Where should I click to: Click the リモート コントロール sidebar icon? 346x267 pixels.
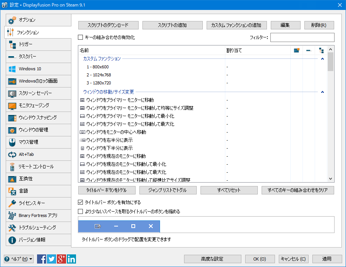pyautogui.click(x=11, y=167)
